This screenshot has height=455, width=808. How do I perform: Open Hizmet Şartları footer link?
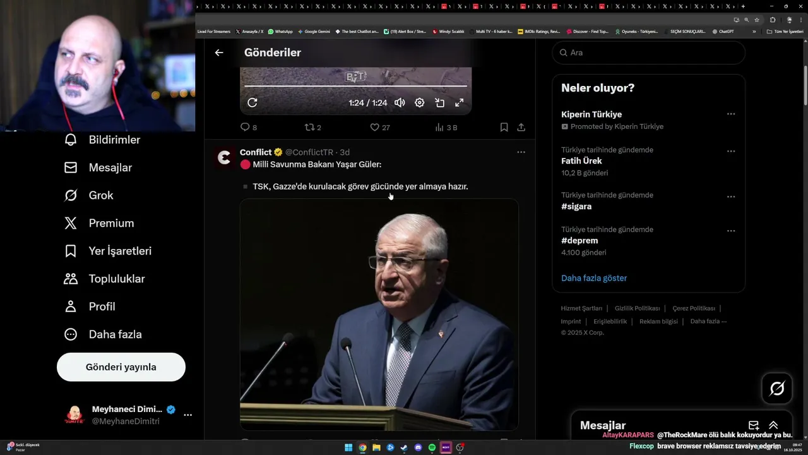[x=581, y=308]
